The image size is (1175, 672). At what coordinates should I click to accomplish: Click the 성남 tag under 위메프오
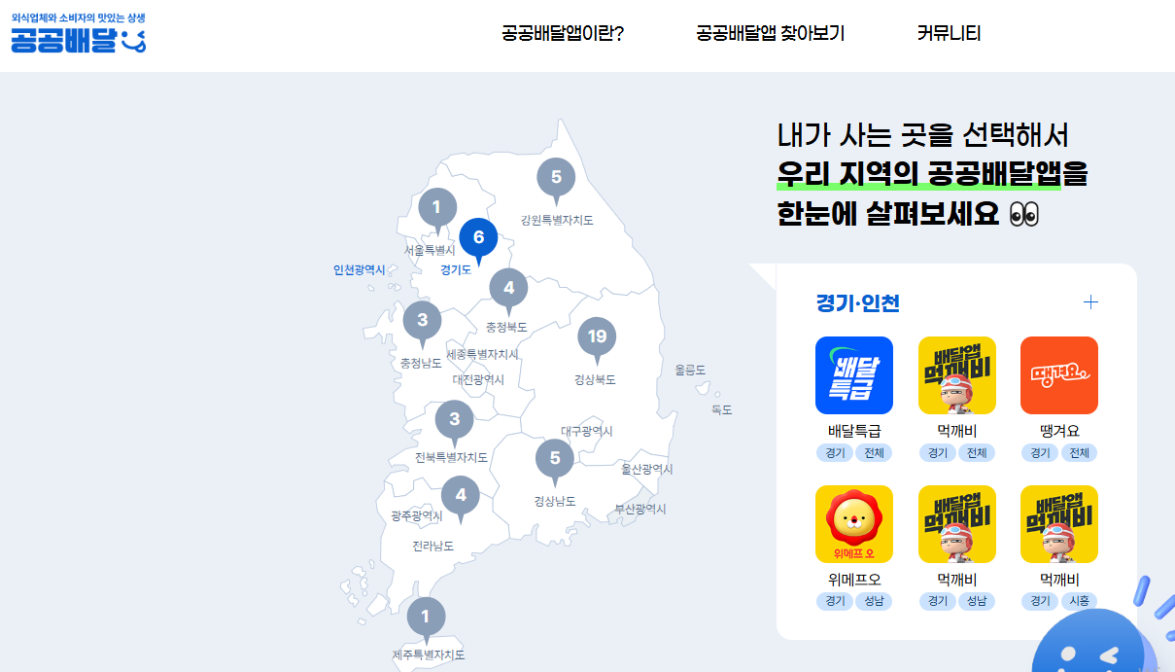pyautogui.click(x=873, y=601)
